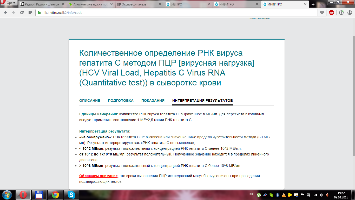Open the ПОКАЗАНИЯ tab

click(x=153, y=101)
